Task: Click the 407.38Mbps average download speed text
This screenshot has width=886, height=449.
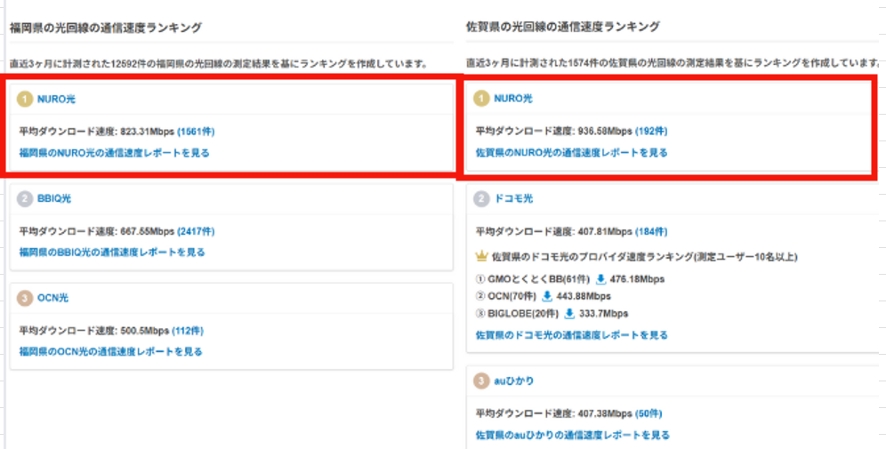Action: tap(605, 414)
